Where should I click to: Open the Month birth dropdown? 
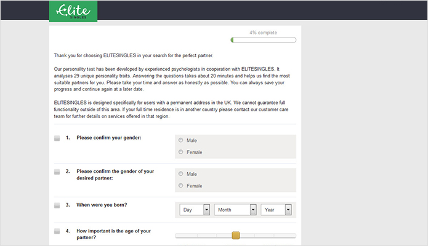[235, 210]
